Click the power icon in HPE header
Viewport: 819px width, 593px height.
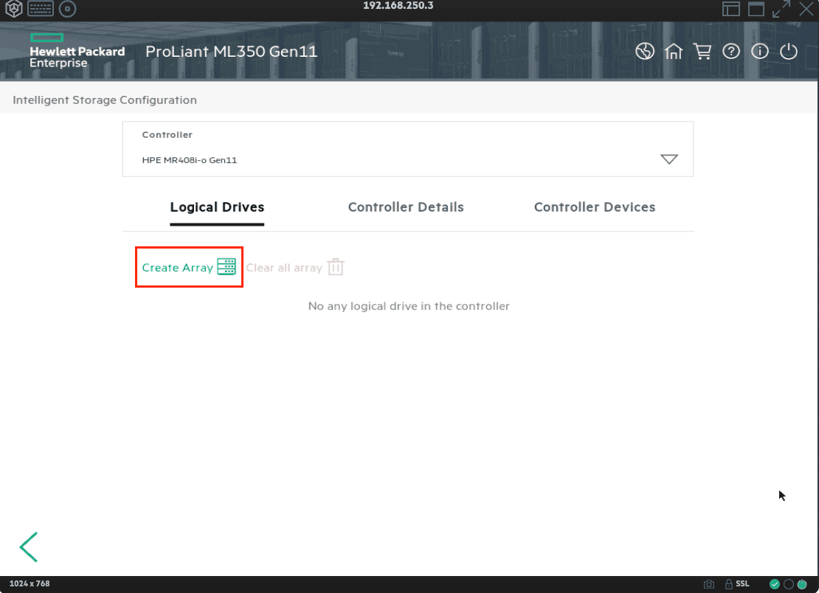tap(789, 52)
